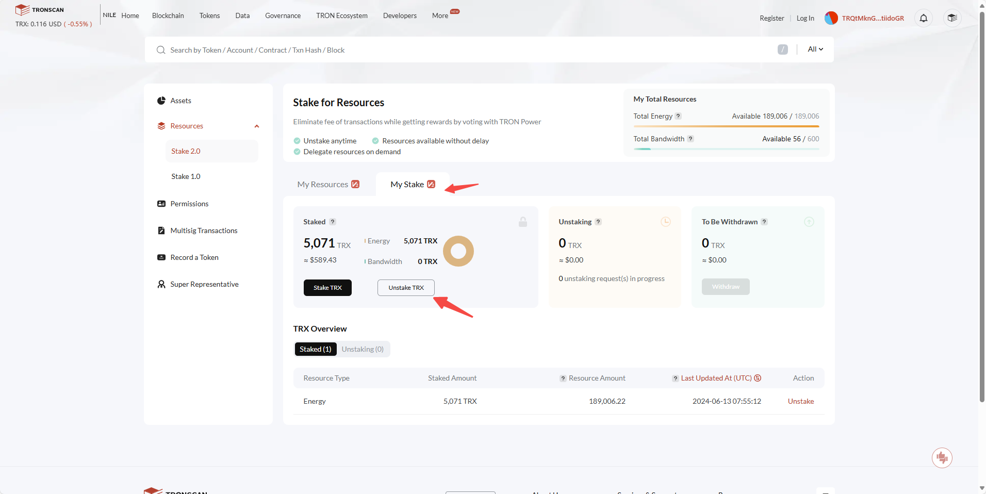Click the page vertical scrollbar
The image size is (986, 494).
tap(982, 206)
